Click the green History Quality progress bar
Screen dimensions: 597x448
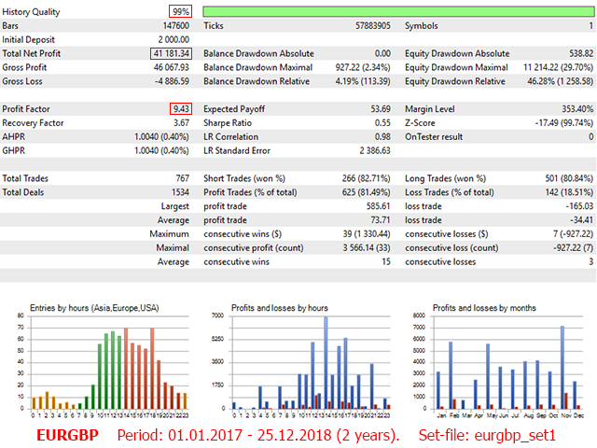coord(397,11)
